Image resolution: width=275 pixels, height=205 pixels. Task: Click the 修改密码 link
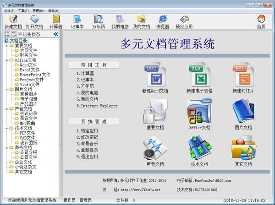click(89, 137)
